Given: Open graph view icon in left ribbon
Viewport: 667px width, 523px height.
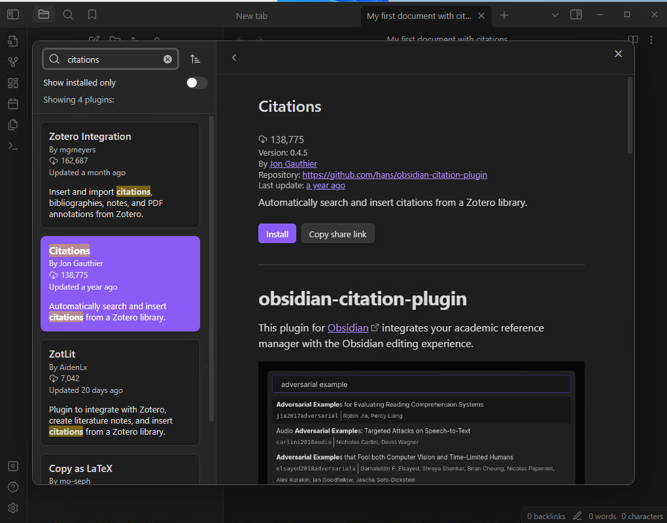Looking at the screenshot, I should (x=13, y=61).
